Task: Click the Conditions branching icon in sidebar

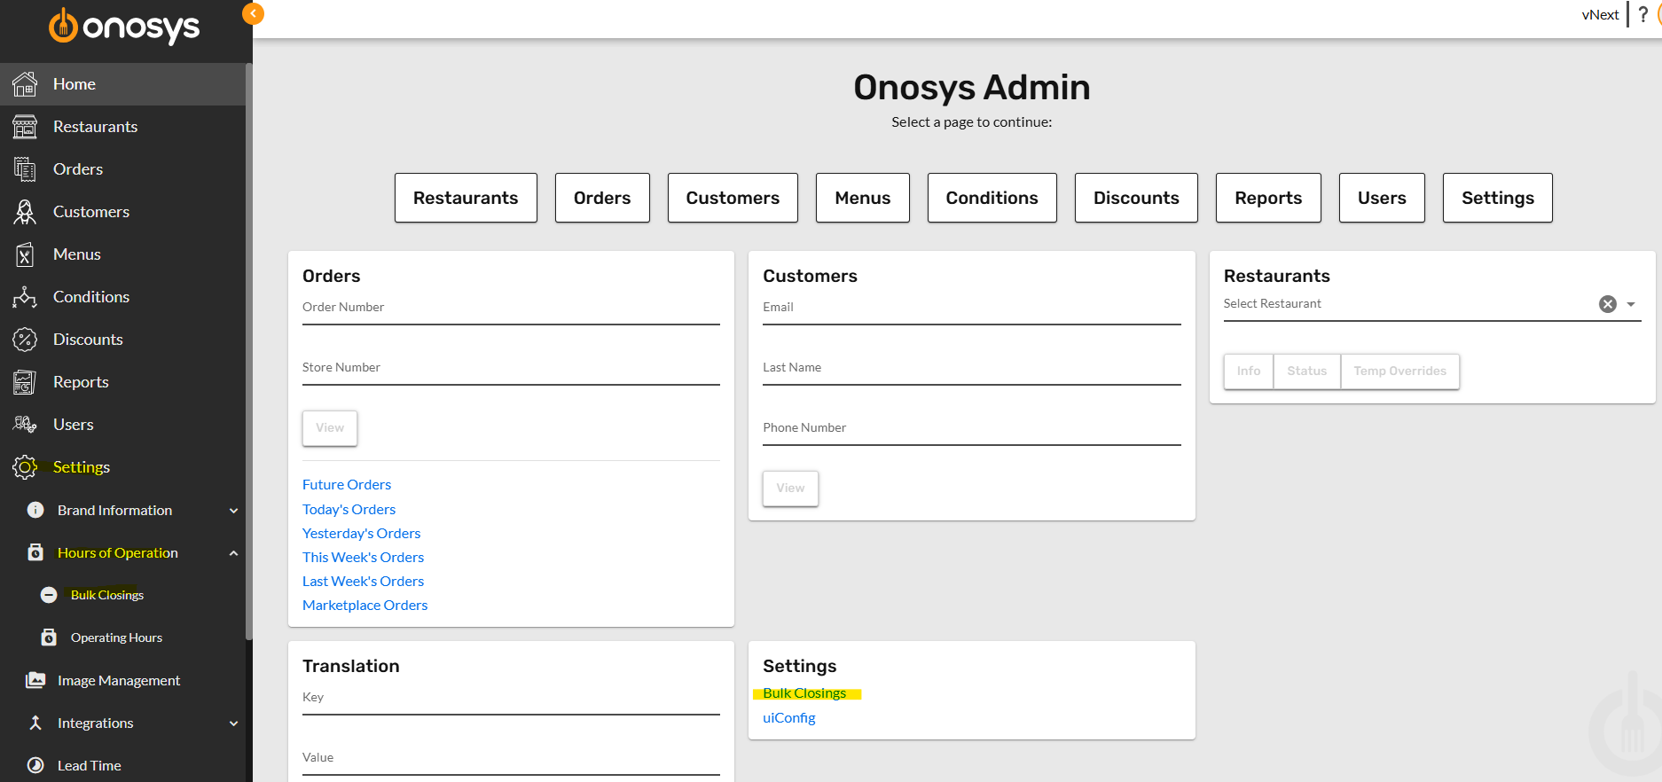Action: pos(25,297)
